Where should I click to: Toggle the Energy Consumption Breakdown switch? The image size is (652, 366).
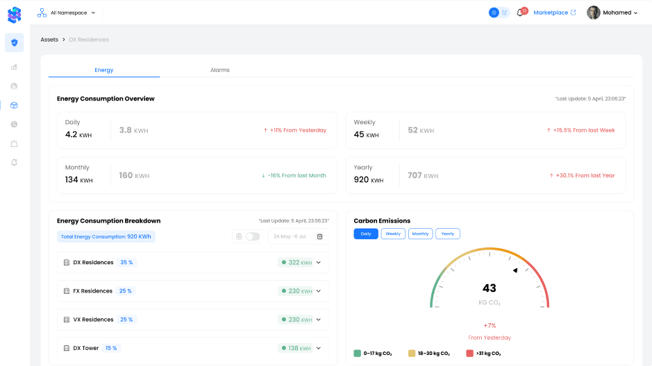pos(252,236)
